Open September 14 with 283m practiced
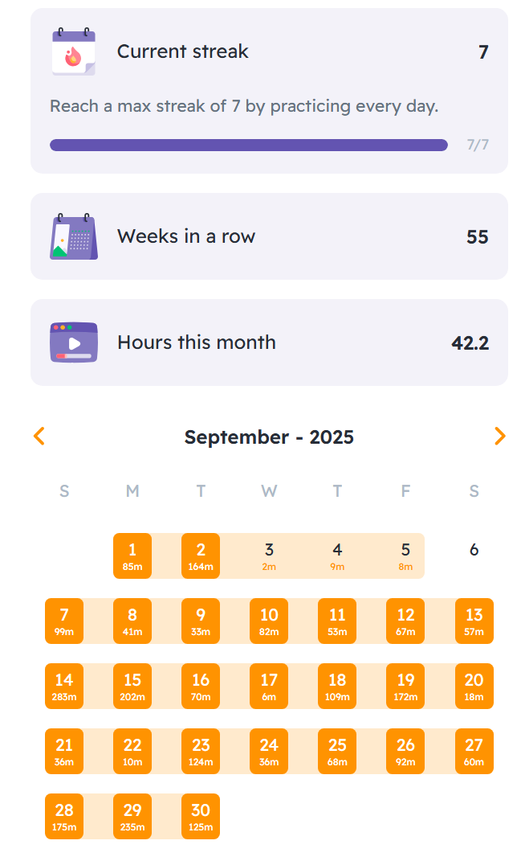Viewport: 521px width, 861px height. (64, 686)
